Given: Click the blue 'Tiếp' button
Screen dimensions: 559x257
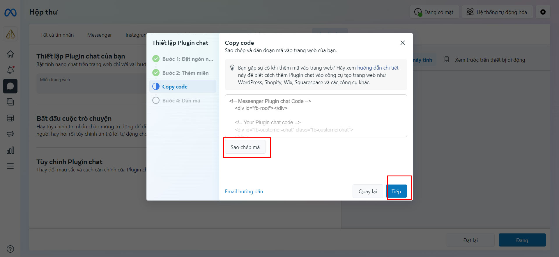Looking at the screenshot, I should point(396,192).
